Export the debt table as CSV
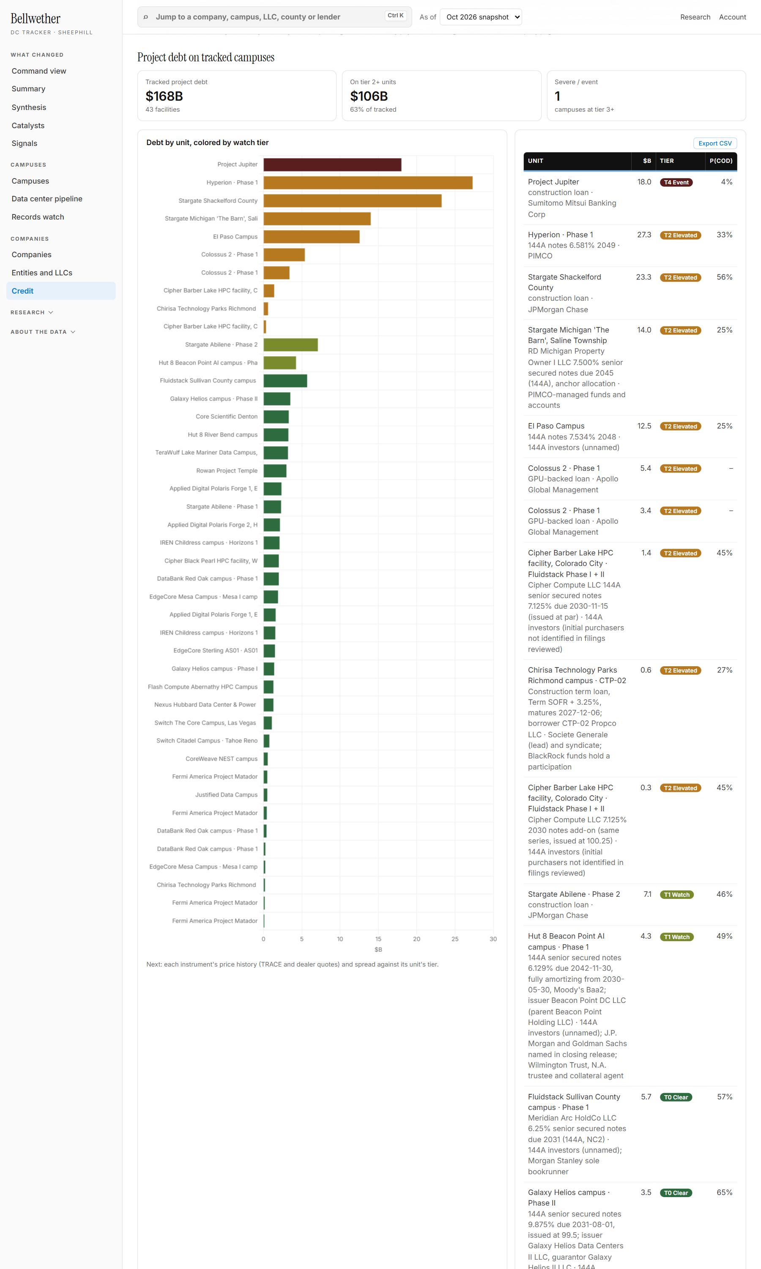The image size is (761, 1269). pos(715,143)
